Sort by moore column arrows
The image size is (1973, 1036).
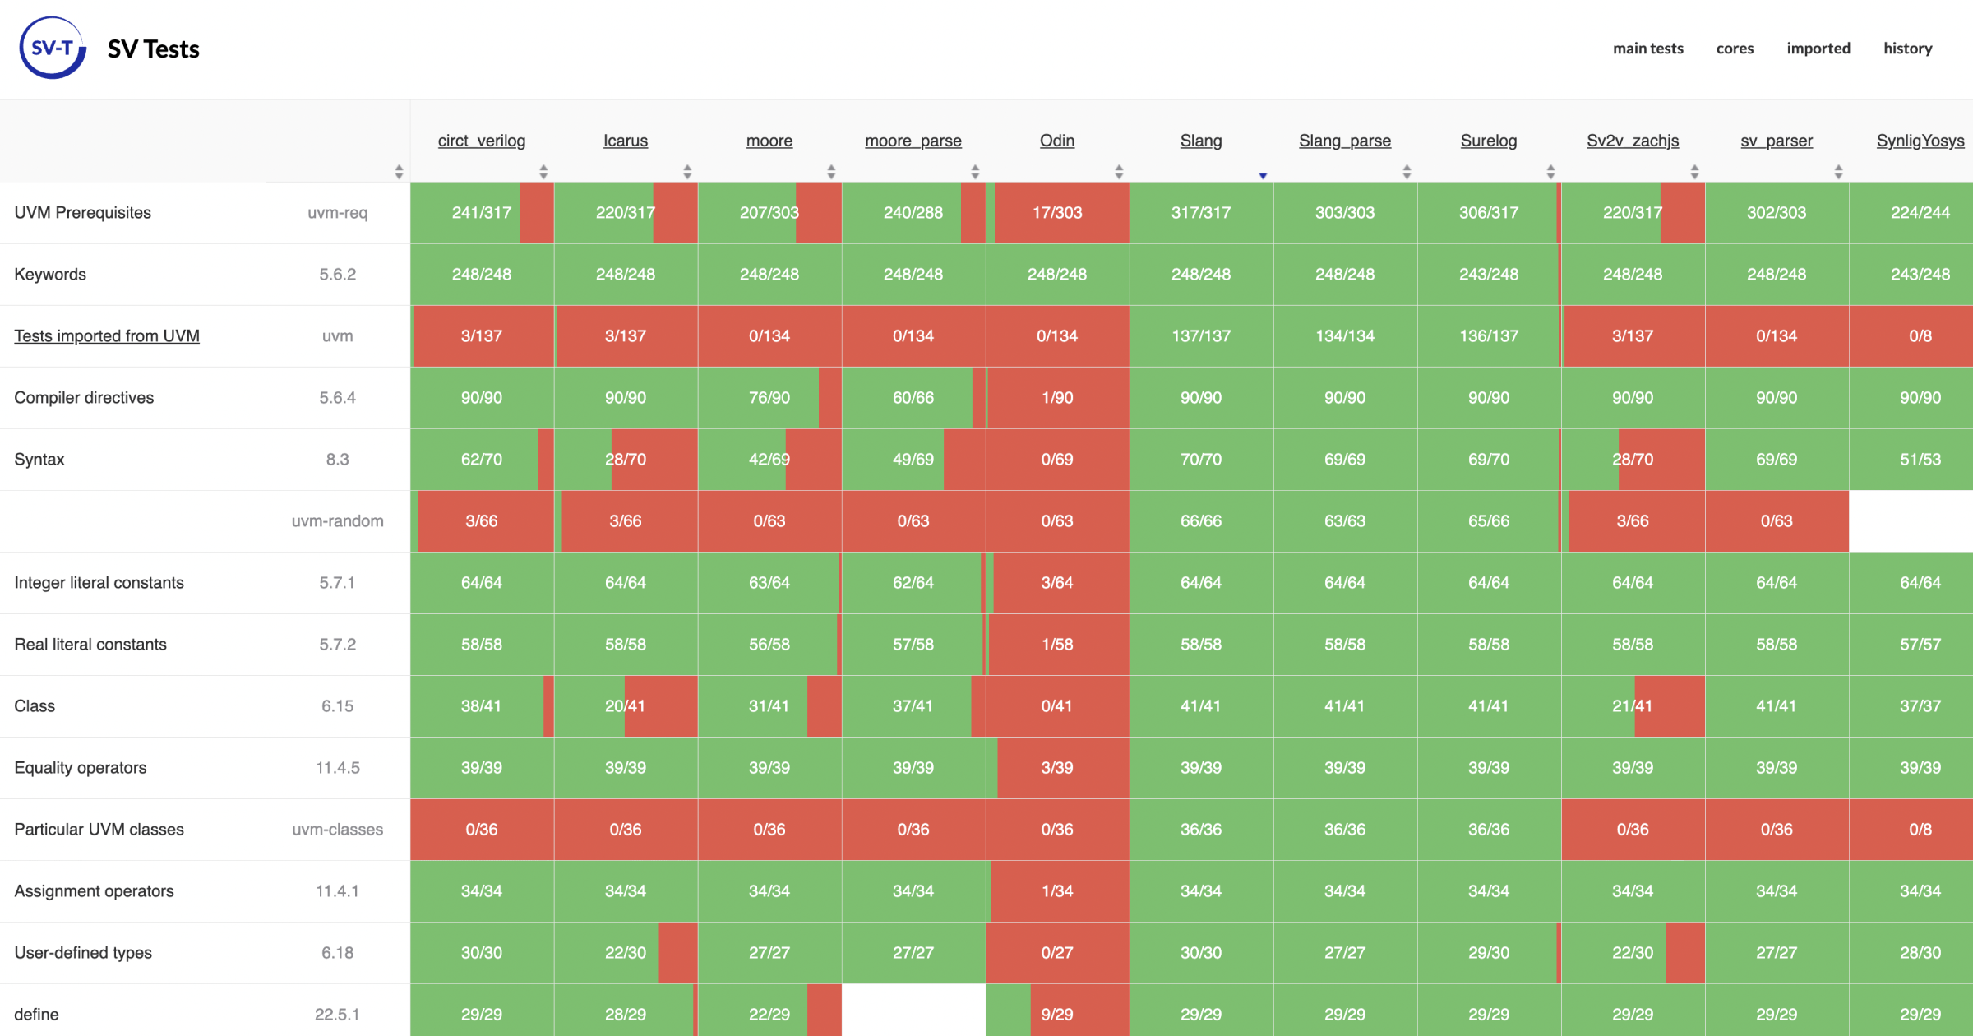pos(831,171)
